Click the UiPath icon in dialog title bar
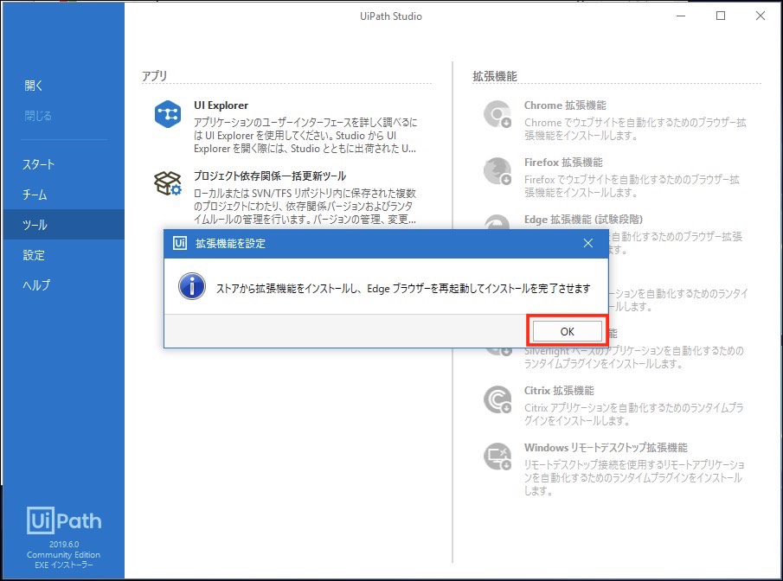783x581 pixels. (x=181, y=243)
